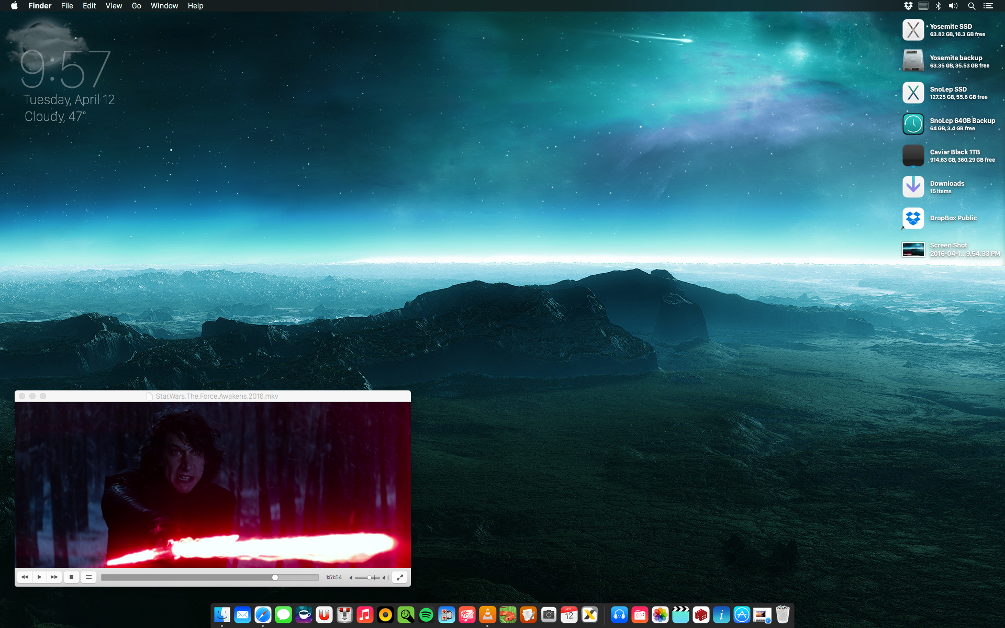
Task: Mute VLC with the low-volume speaker icon
Action: click(351, 578)
